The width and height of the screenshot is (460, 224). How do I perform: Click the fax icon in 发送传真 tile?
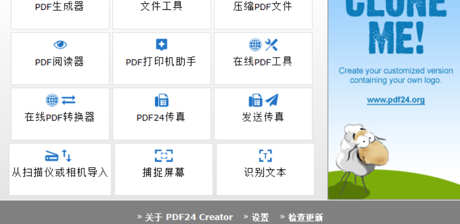click(255, 100)
